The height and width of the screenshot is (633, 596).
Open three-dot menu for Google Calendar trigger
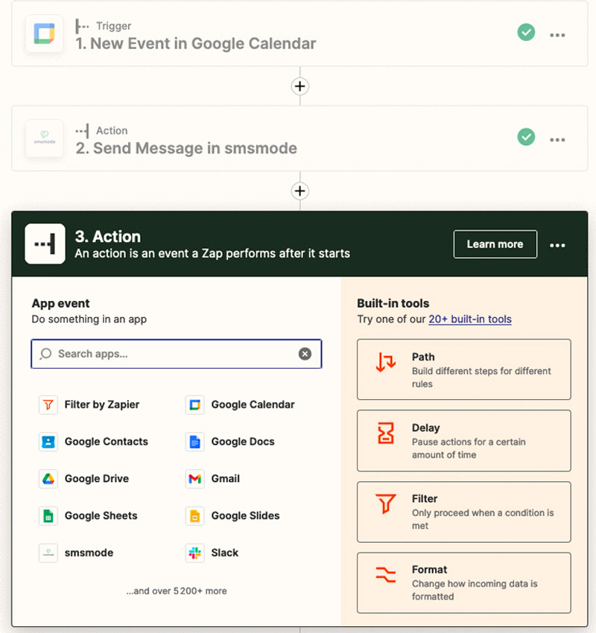(x=557, y=35)
